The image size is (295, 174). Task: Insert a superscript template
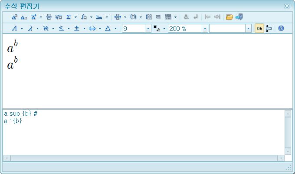tap(14, 17)
